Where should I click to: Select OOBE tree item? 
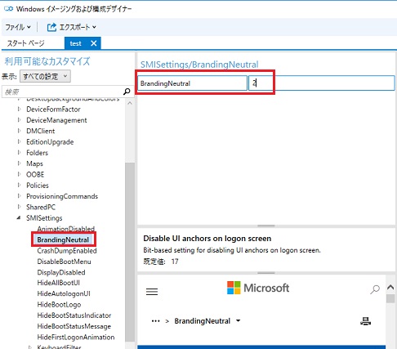click(x=35, y=174)
